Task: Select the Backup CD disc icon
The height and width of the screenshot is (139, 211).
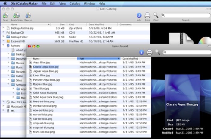Action: click(8, 33)
